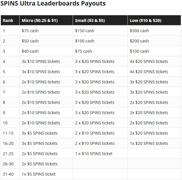Viewport: 182px width, 180px height.
Task: Click rank 10's 2 x $20 SPINS tickets cell
Action: [x=100, y=123]
